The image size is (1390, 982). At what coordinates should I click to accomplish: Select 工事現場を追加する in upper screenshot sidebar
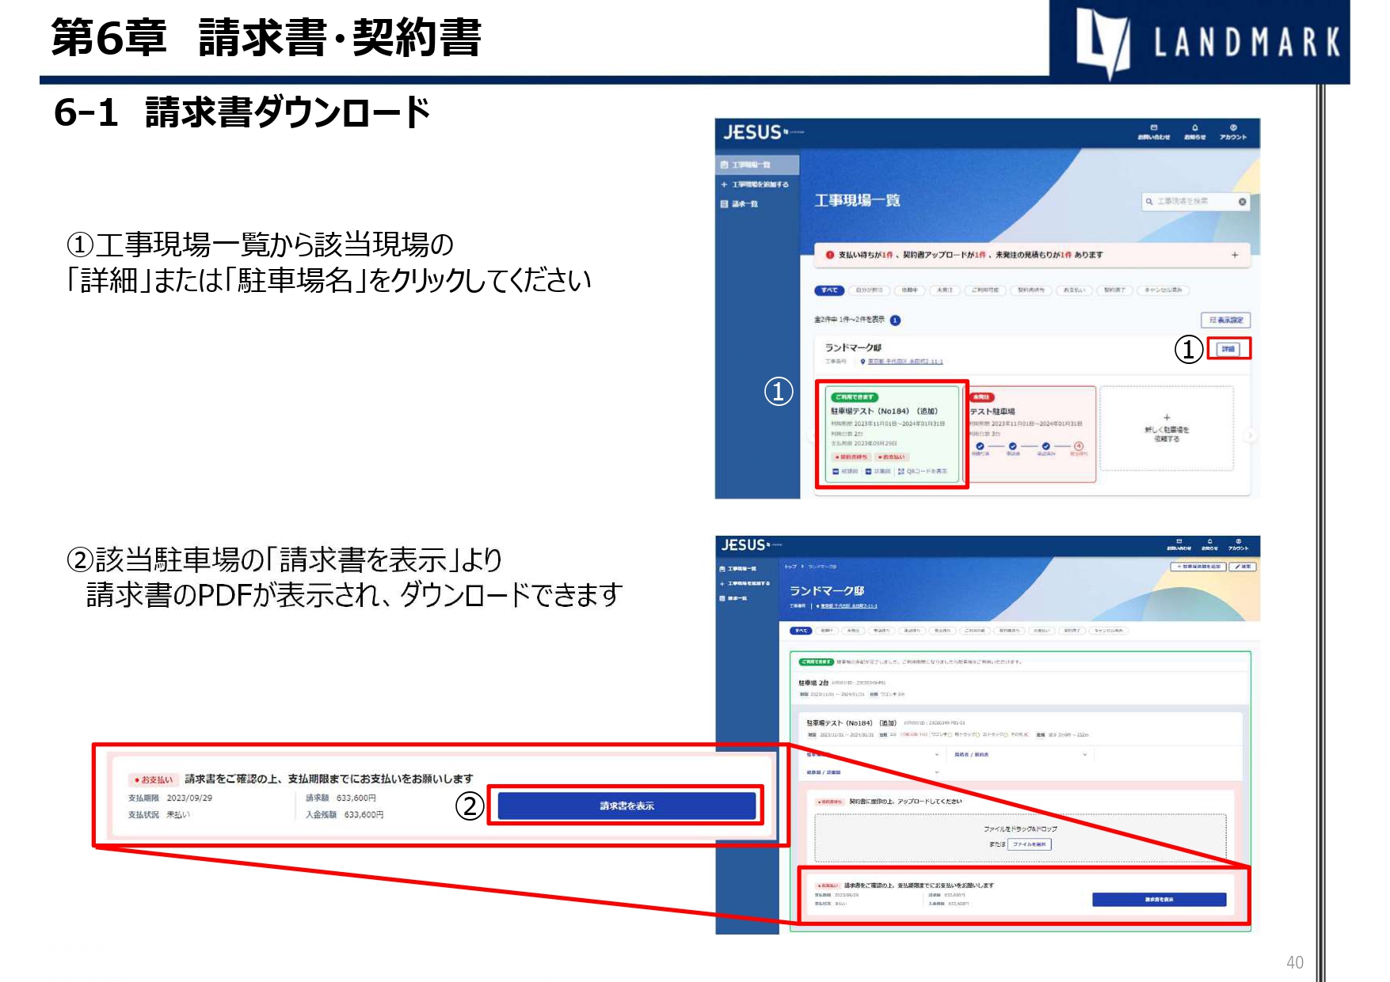point(755,184)
